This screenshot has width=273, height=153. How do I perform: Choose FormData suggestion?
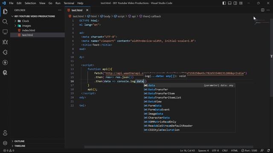click(x=189, y=106)
